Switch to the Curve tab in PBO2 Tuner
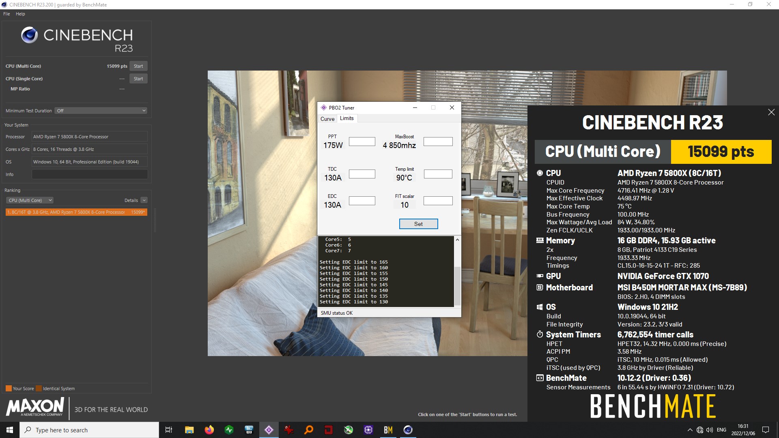 point(327,119)
